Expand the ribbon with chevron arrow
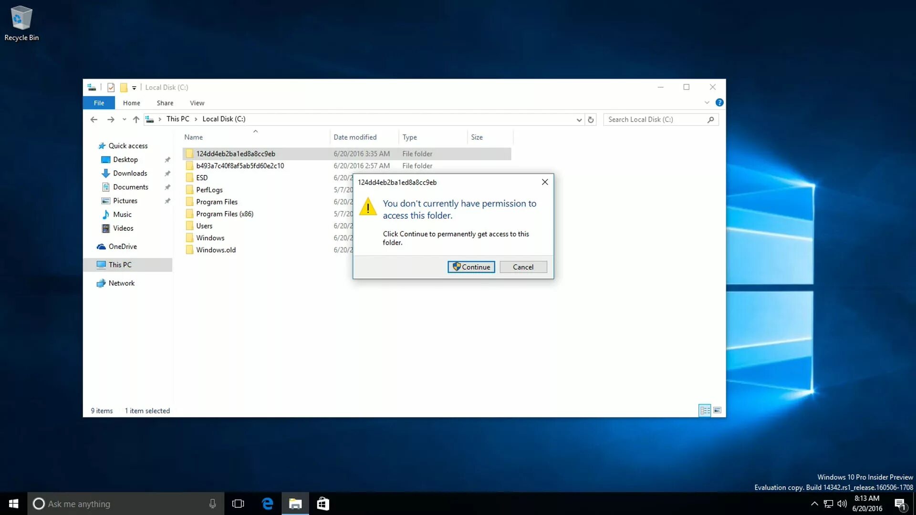The height and width of the screenshot is (515, 916). (x=707, y=103)
